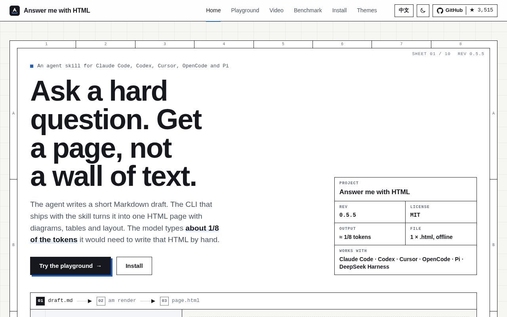Click the 'REV 0.5.5' sheet header label
The image size is (507, 317).
(x=471, y=54)
